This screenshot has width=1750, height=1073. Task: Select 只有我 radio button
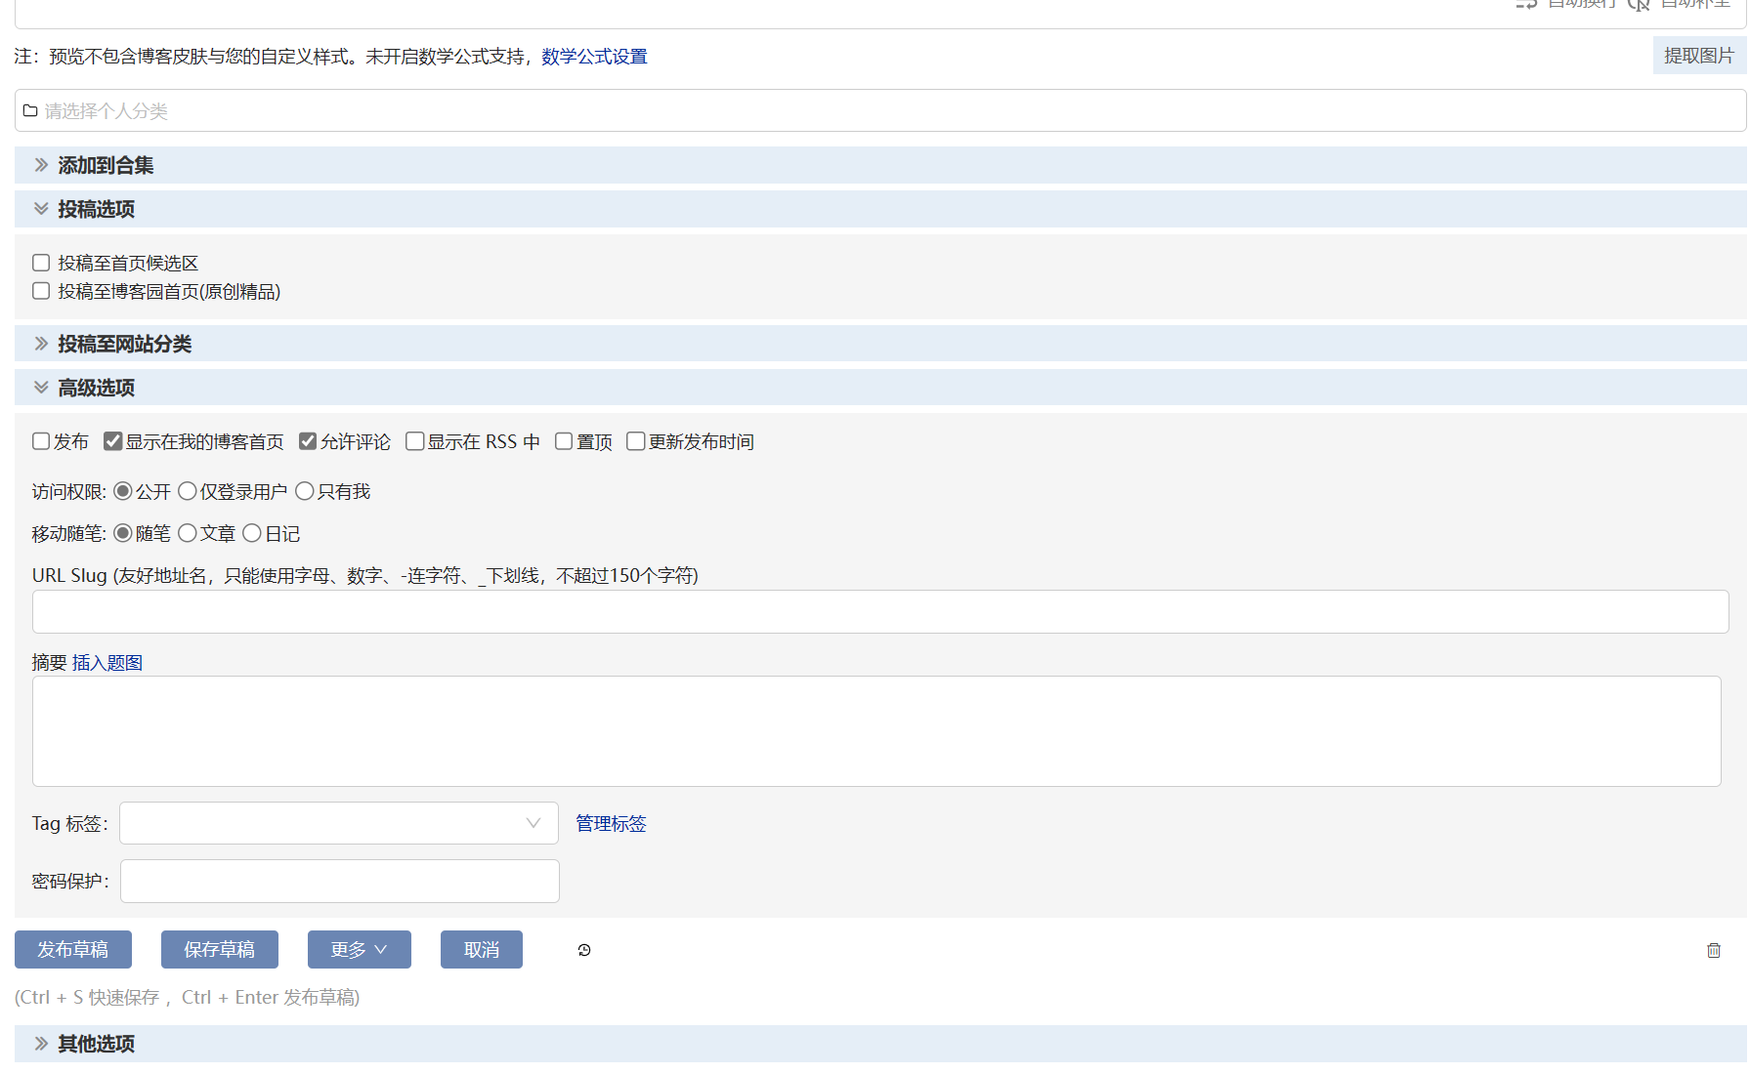pos(305,491)
